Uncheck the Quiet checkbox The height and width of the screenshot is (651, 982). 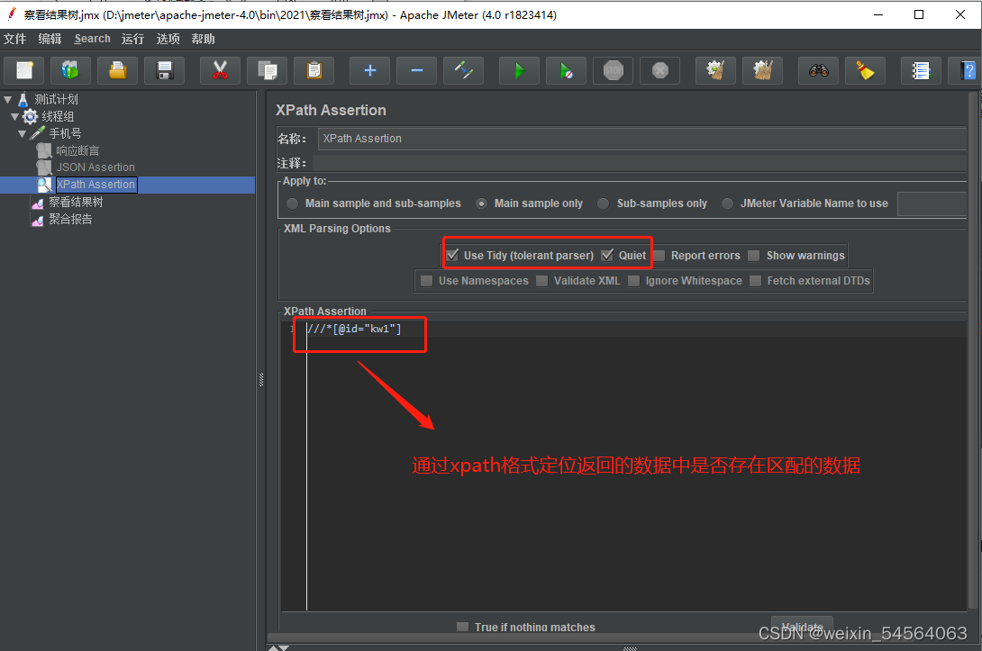point(607,256)
